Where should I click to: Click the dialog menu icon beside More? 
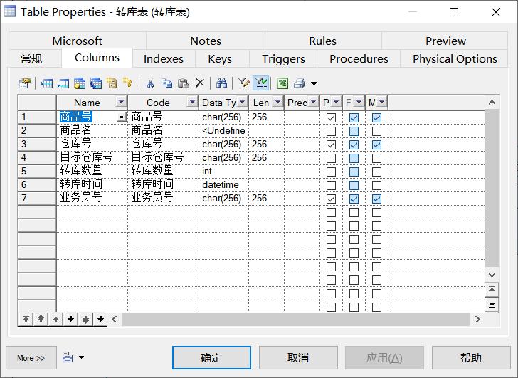pos(68,357)
